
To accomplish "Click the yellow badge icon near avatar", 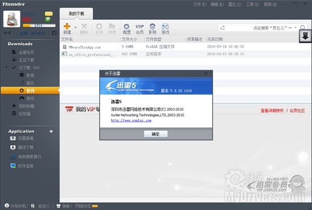I will pos(49,14).
